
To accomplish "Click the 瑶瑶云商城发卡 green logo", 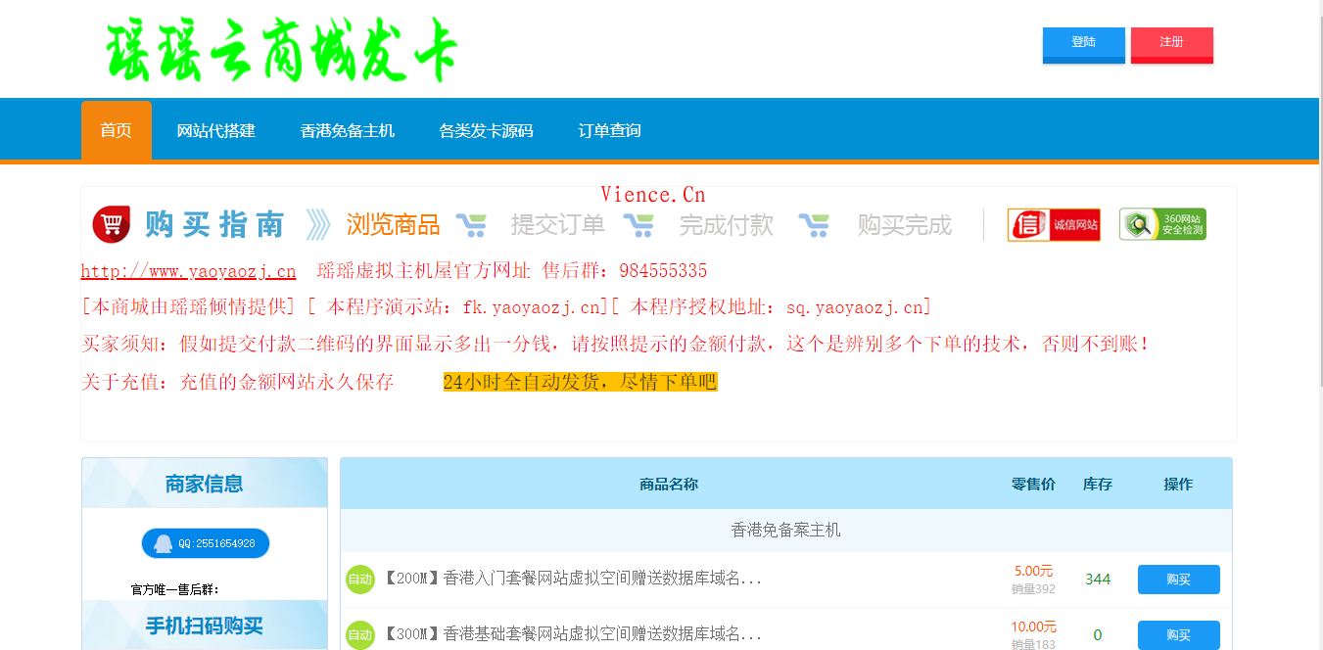I will pos(282,47).
